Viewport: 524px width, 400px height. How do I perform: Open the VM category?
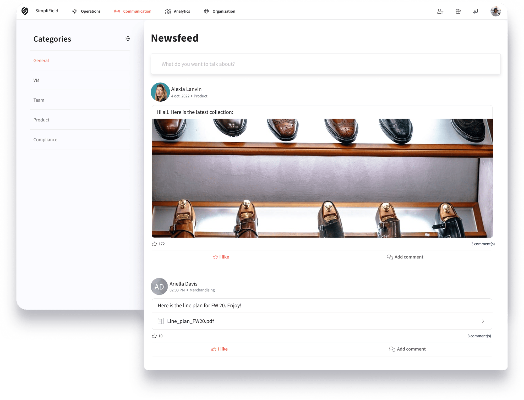point(37,80)
